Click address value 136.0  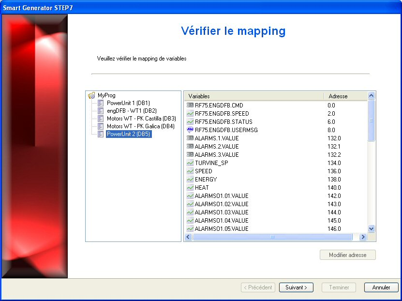pyautogui.click(x=334, y=171)
